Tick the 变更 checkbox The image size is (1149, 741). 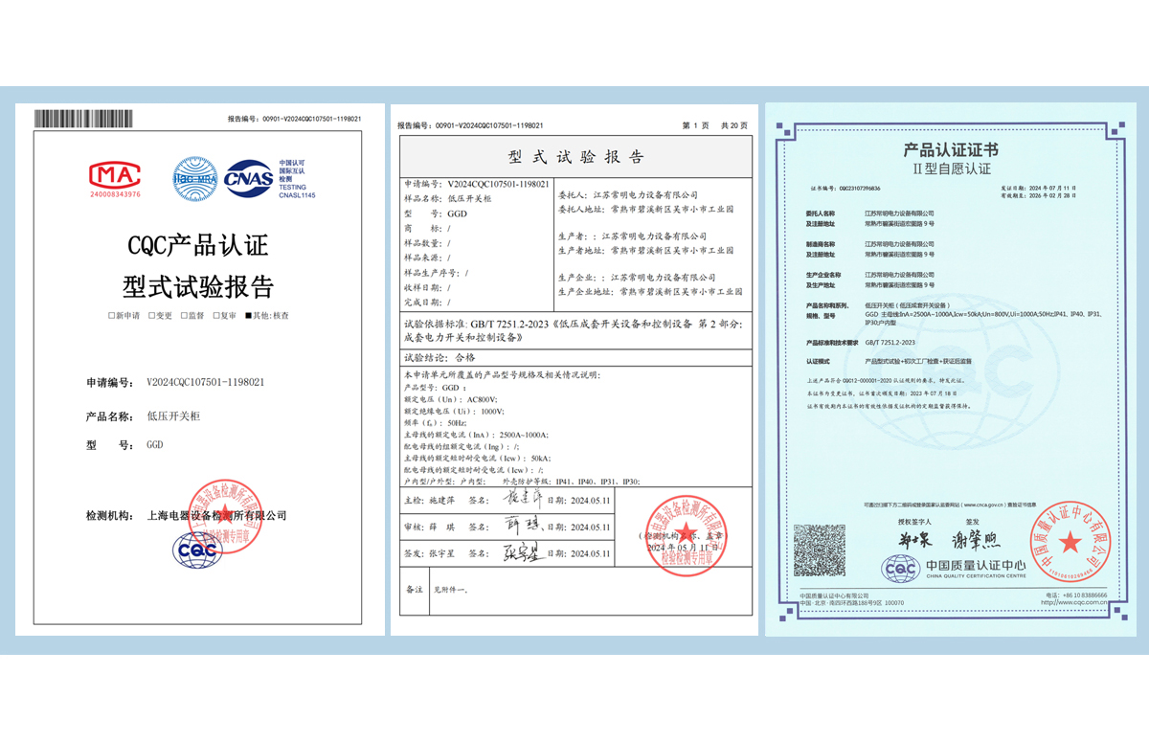click(152, 315)
